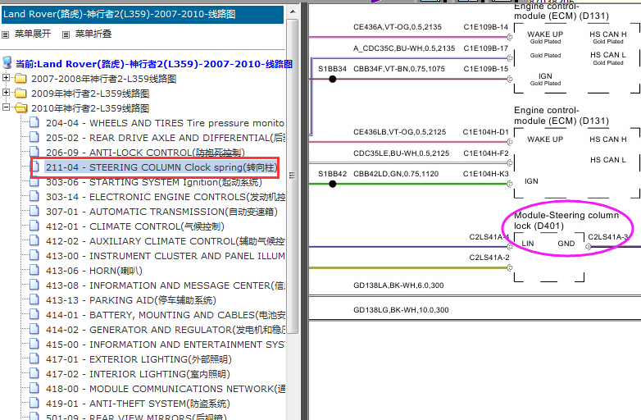Click the document icon for 414-02
Viewport: 641px width, 420px height.
click(34, 329)
